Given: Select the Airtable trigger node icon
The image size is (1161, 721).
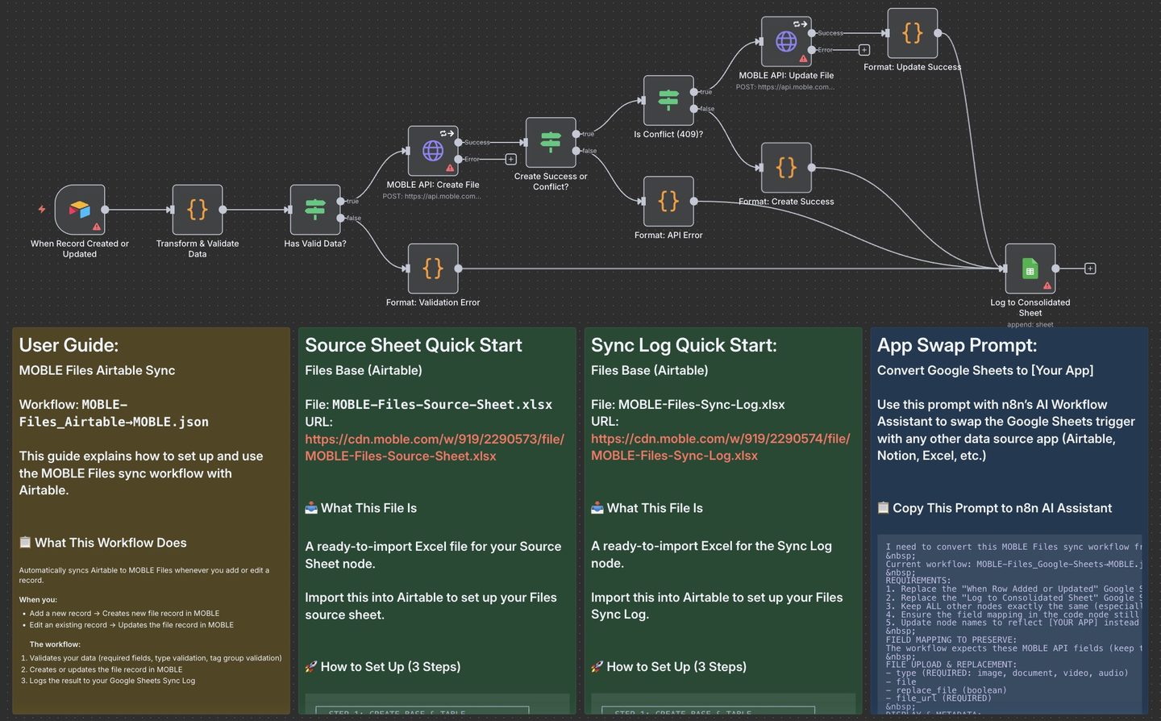Looking at the screenshot, I should [x=79, y=210].
